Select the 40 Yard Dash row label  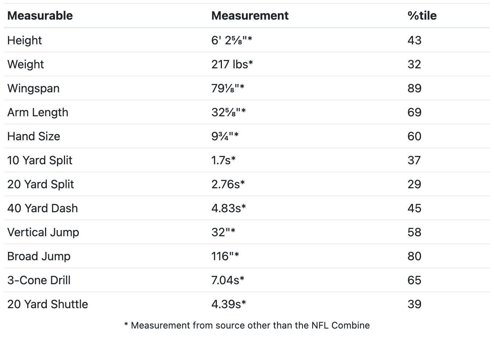42,208
